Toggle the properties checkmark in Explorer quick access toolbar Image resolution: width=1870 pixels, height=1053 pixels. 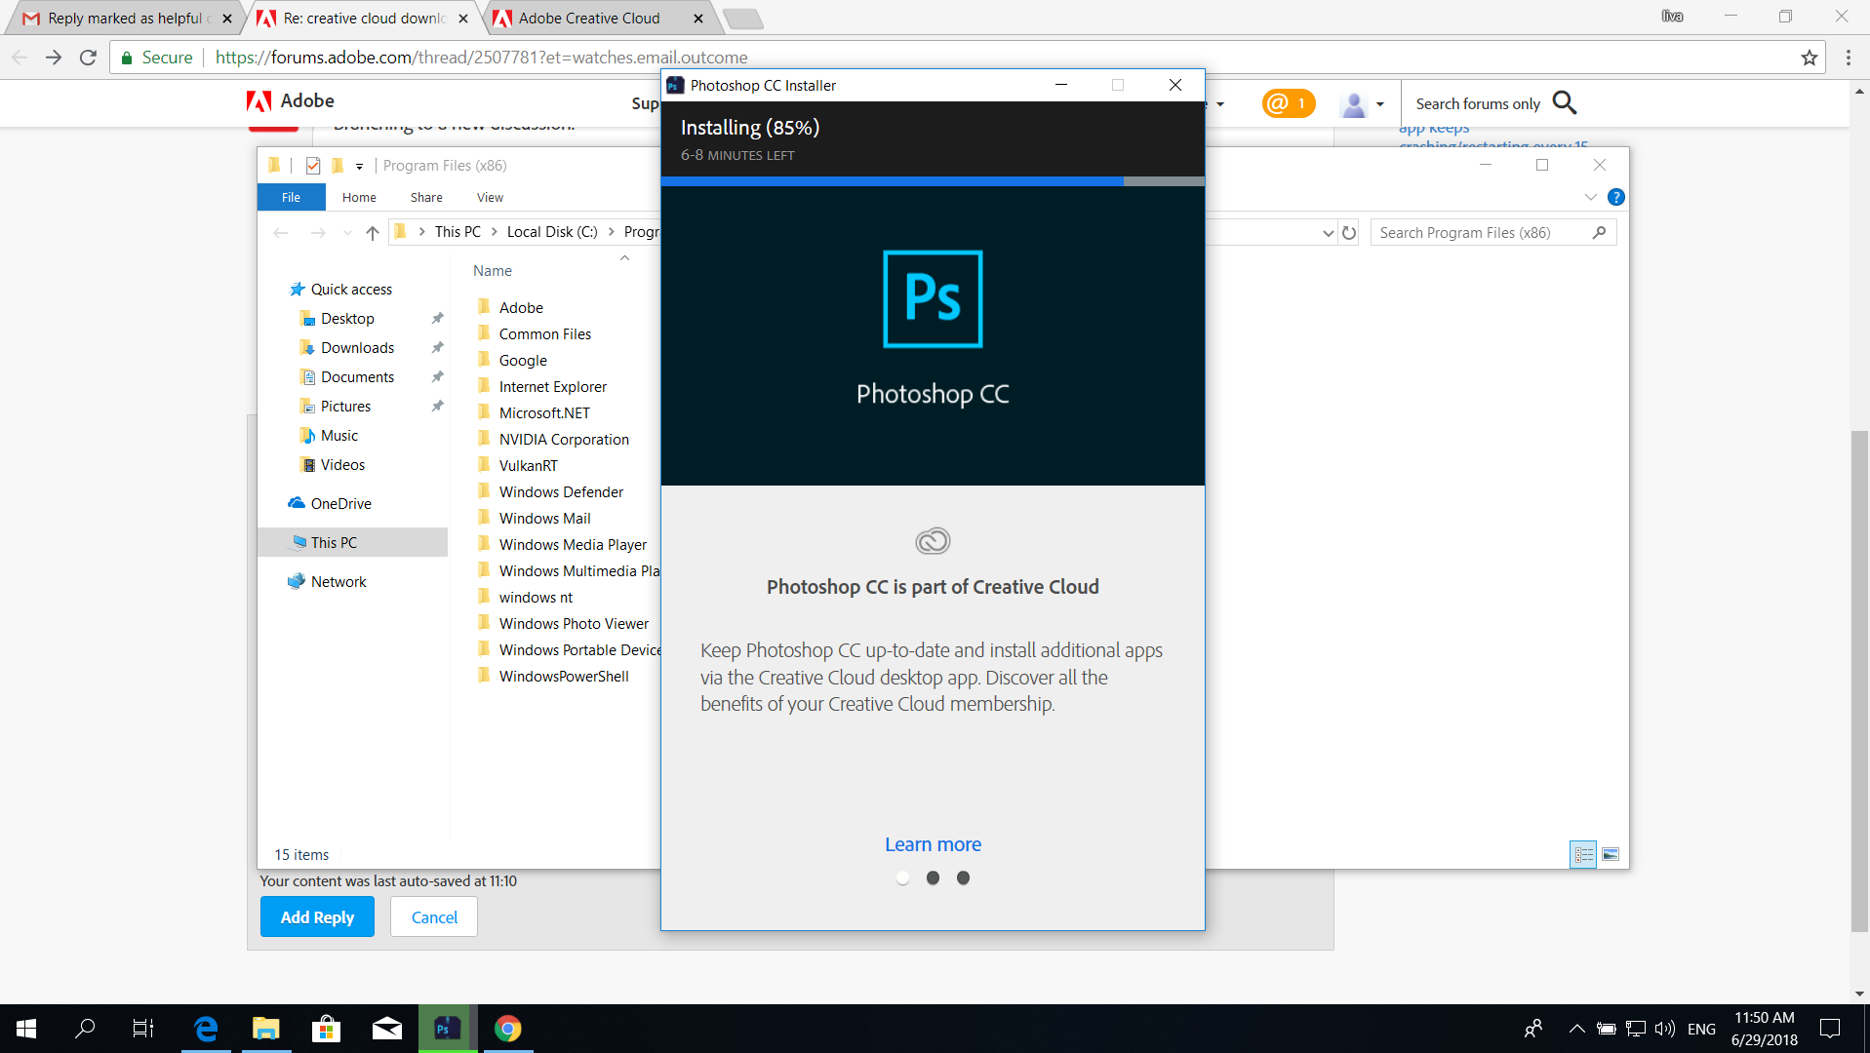click(x=313, y=166)
